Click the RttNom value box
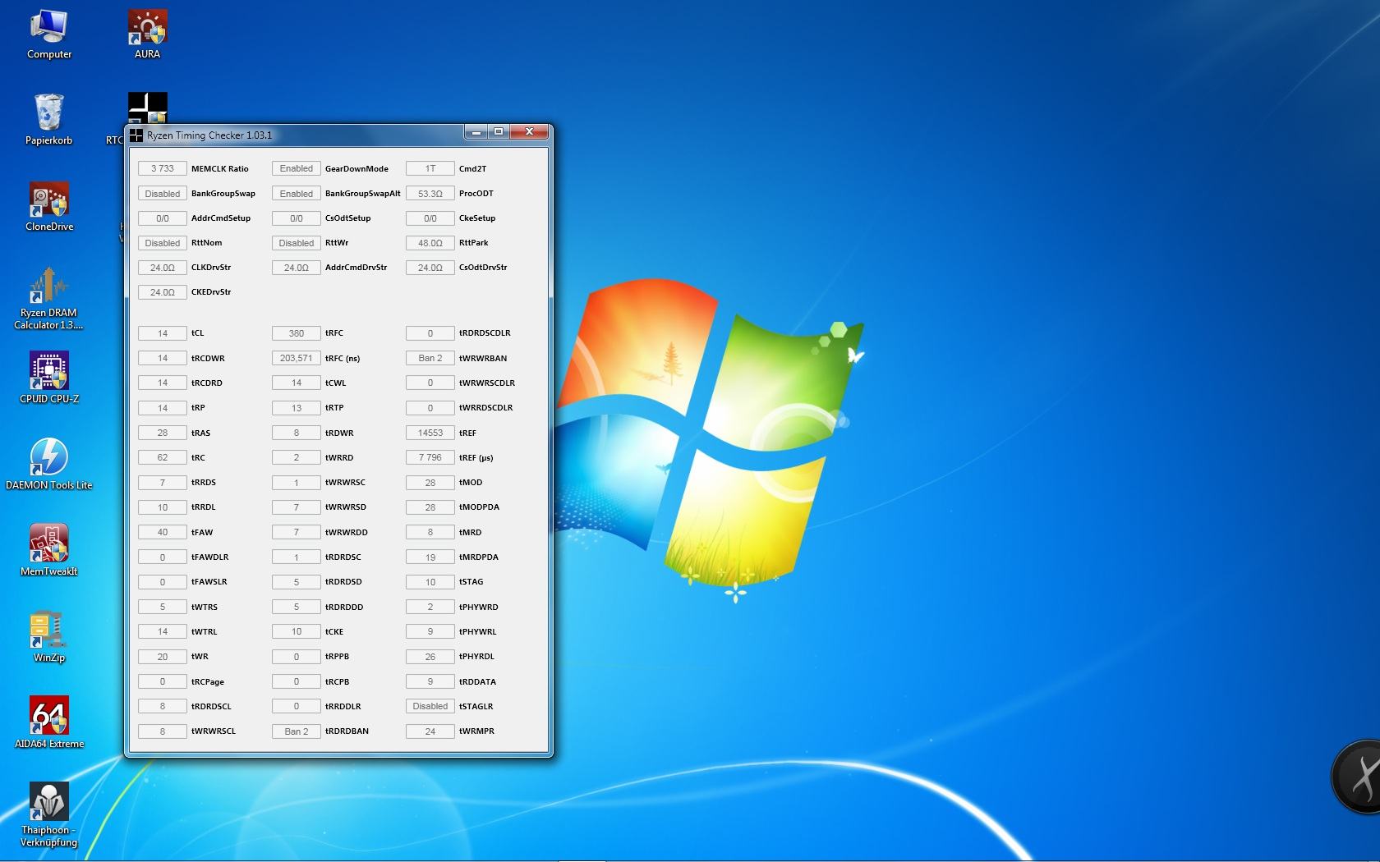 tap(163, 243)
